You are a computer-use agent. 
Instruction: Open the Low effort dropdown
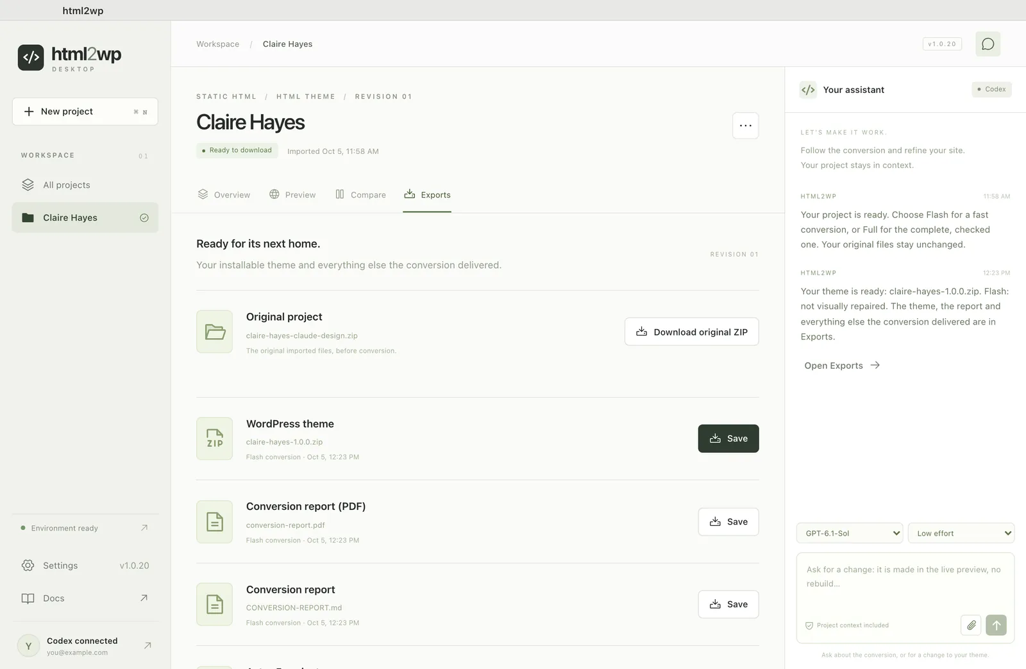coord(961,533)
